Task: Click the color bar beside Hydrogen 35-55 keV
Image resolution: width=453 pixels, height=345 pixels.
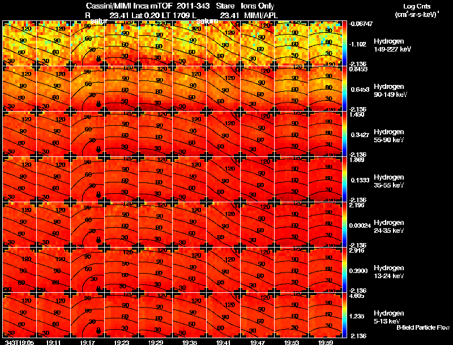Action: [x=344, y=180]
